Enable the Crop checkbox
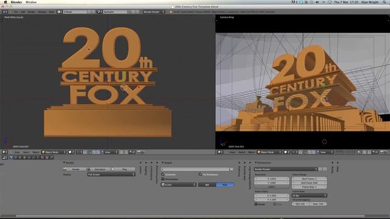This screenshot has width=390, height=219. [x=275, y=204]
